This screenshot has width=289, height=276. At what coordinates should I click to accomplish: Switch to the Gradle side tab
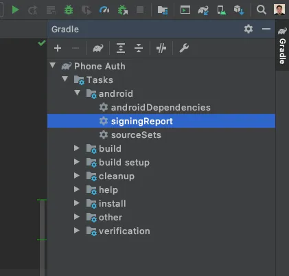(282, 46)
